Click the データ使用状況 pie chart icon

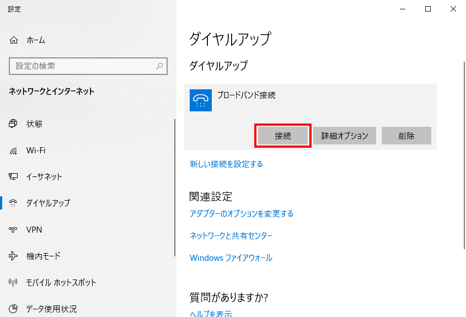click(13, 309)
